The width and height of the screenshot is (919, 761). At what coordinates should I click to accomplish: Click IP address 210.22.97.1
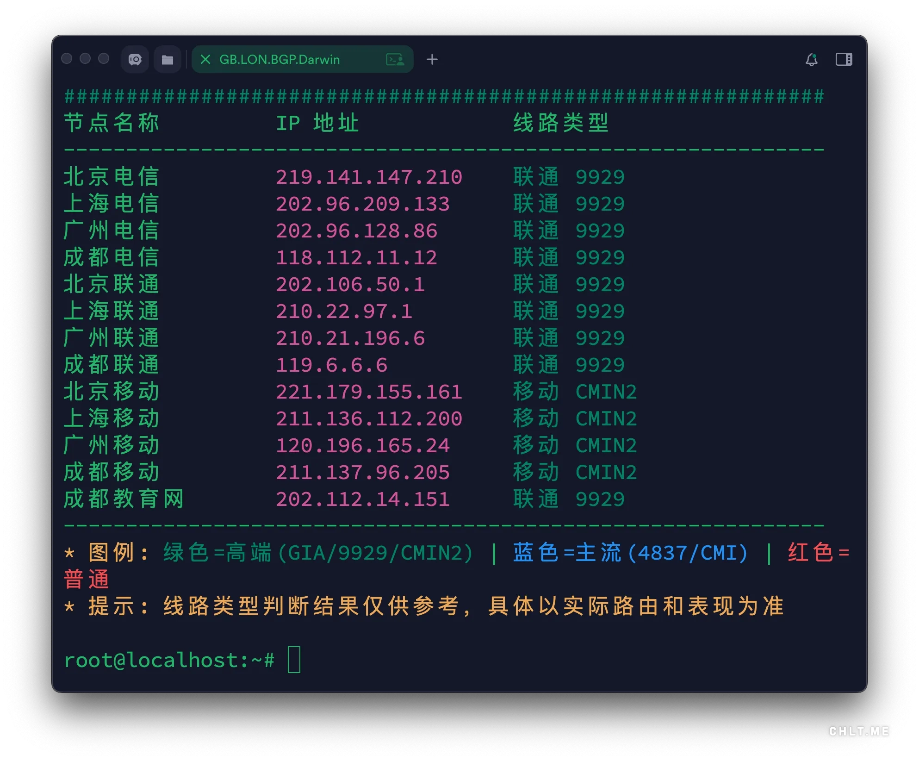[344, 312]
